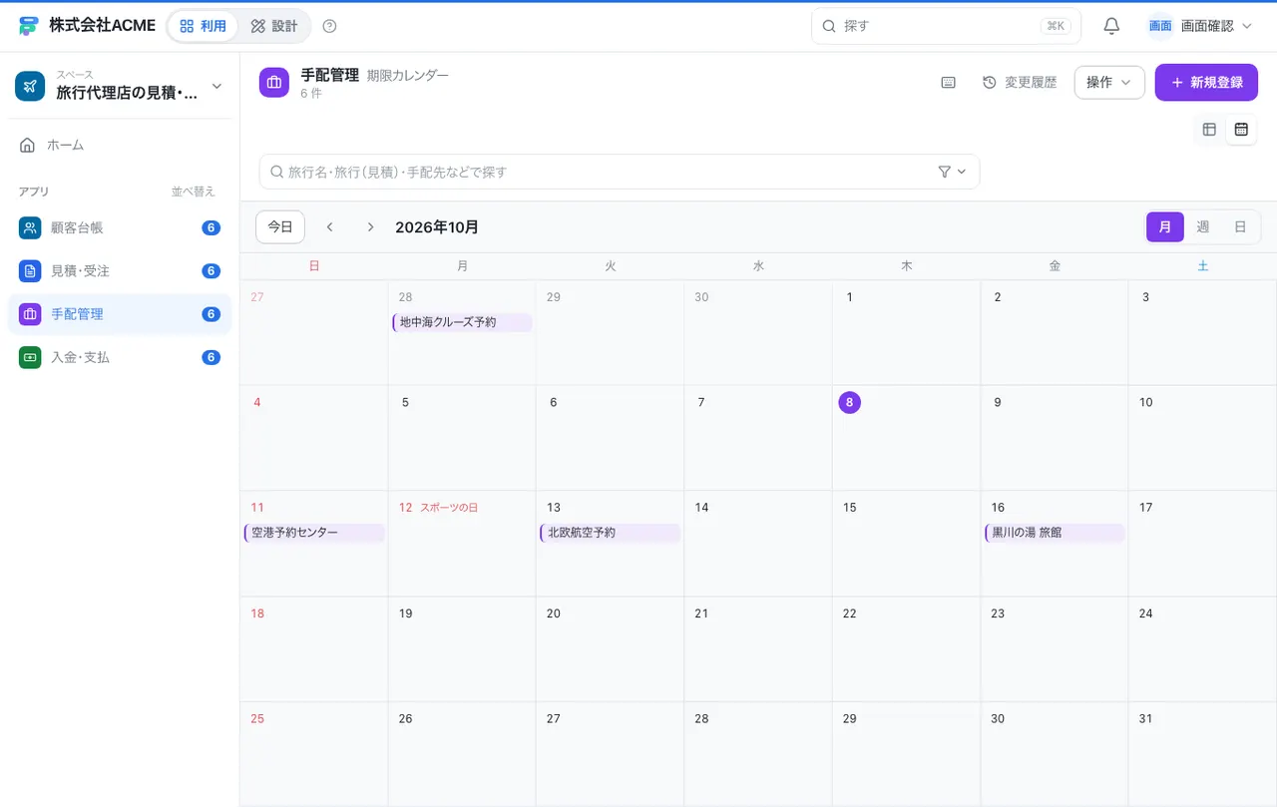This screenshot has width=1277, height=807.
Task: Focus the top 探す search box
Action: 946,26
